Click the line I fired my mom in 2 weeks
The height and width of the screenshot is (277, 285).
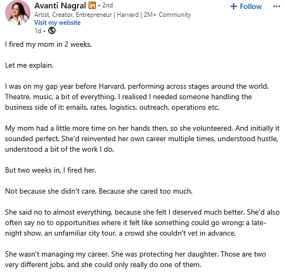pos(48,45)
